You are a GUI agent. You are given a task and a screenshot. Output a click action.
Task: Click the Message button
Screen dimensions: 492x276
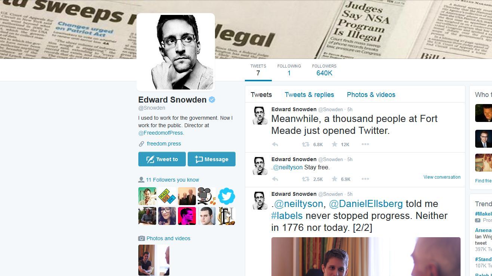pos(212,159)
